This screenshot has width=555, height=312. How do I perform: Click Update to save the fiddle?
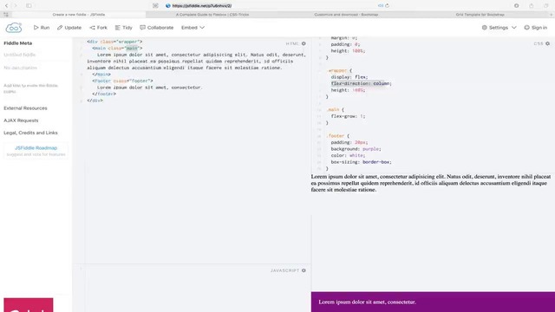coord(69,28)
